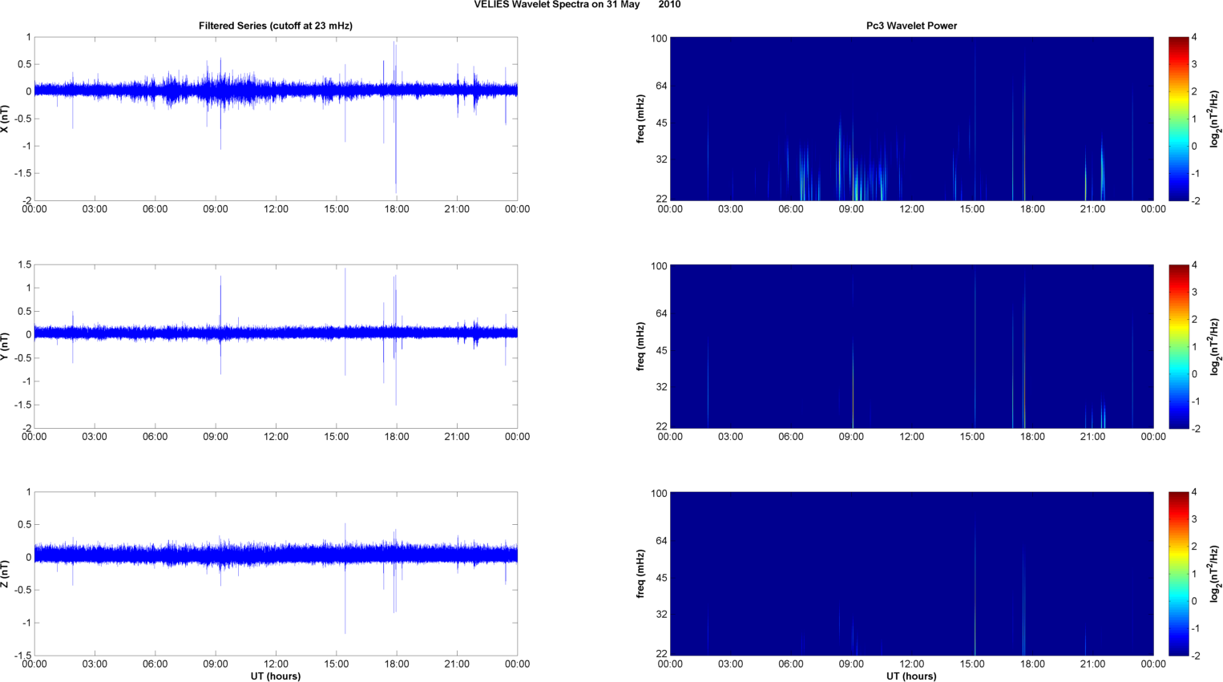Click log2(nT²/Hz) label beside bottom colorbar
The height and width of the screenshot is (682, 1223).
tap(1215, 574)
